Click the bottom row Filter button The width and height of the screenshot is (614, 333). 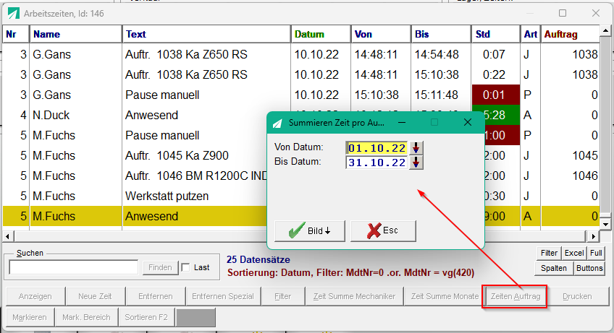(282, 296)
